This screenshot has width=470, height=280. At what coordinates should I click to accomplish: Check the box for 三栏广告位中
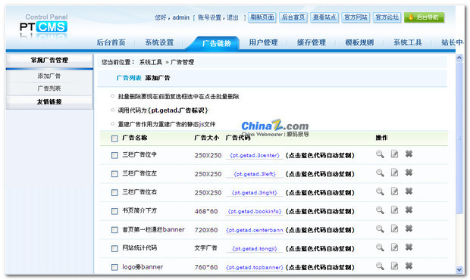tap(114, 155)
